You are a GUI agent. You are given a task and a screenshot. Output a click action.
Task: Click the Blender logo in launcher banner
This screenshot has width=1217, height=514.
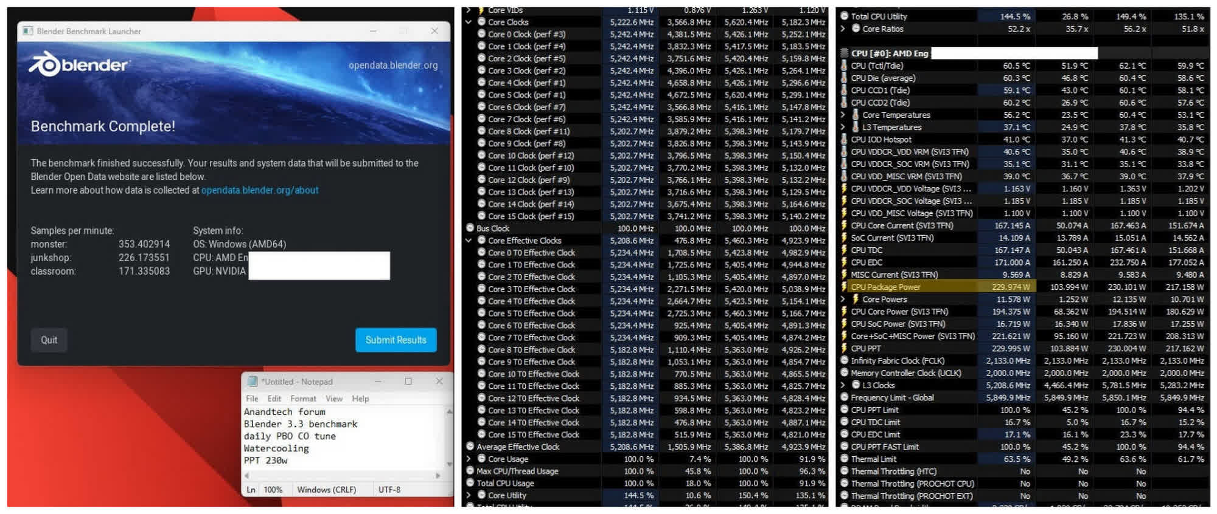pos(79,64)
